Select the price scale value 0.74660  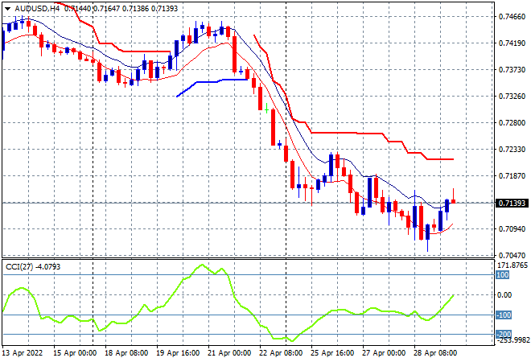[x=512, y=17]
